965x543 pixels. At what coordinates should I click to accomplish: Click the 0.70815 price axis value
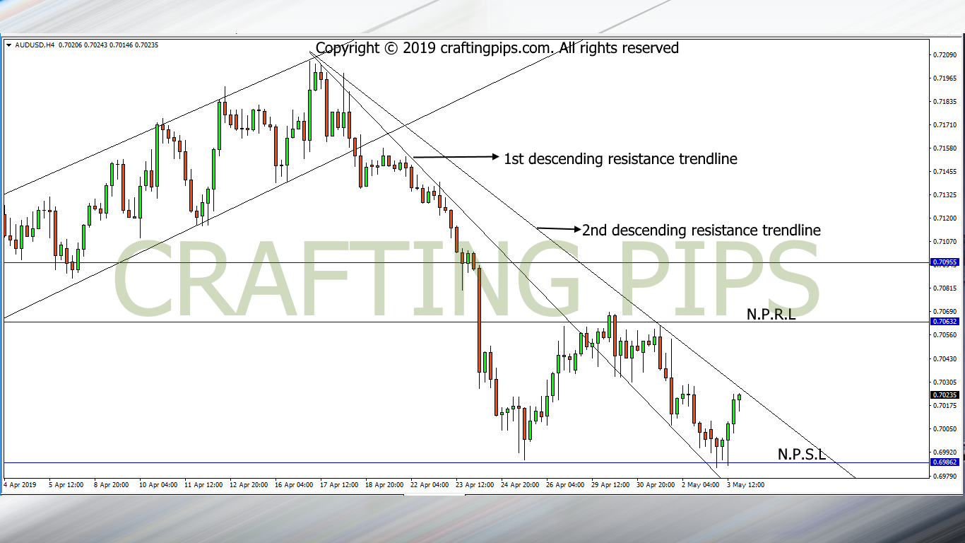click(x=945, y=288)
